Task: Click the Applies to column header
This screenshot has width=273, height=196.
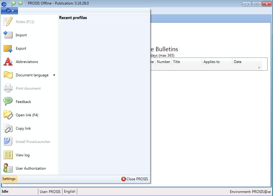Action: click(x=211, y=62)
